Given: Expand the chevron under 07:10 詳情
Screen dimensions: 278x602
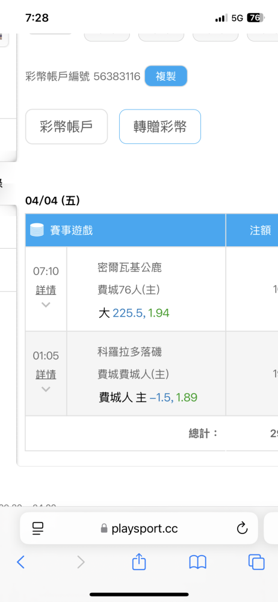Looking at the screenshot, I should pyautogui.click(x=46, y=305).
